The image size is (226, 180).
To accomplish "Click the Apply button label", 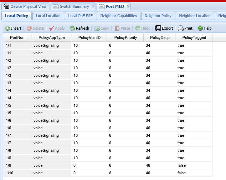I will point(60,28).
